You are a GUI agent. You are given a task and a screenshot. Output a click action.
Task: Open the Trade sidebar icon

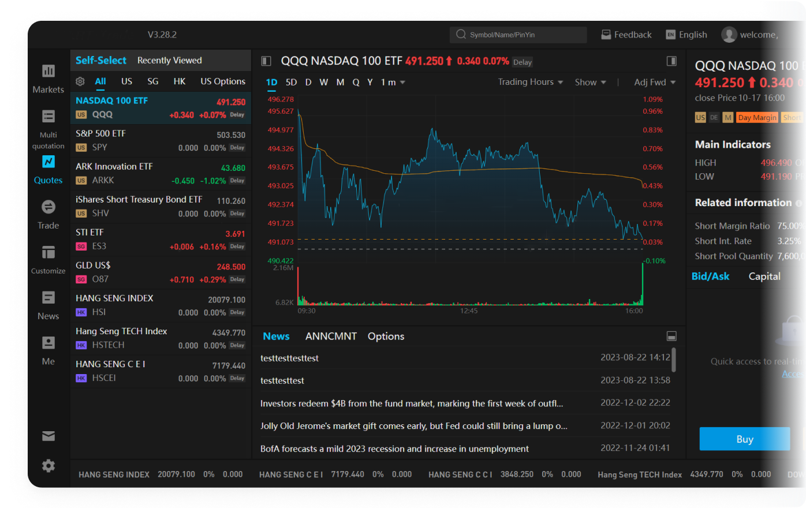point(48,207)
